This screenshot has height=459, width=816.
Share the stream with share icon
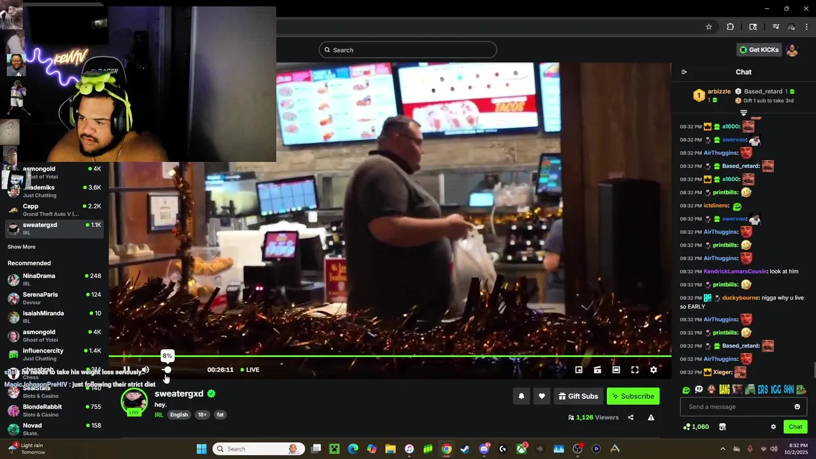point(630,418)
